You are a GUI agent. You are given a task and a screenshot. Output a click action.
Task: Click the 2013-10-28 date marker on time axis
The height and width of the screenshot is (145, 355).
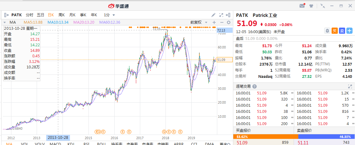click(58, 137)
